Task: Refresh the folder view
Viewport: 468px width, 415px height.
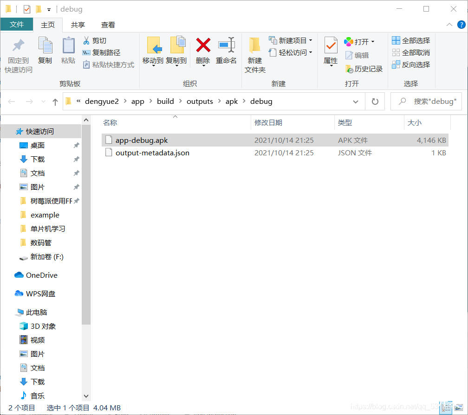Action: click(x=375, y=101)
